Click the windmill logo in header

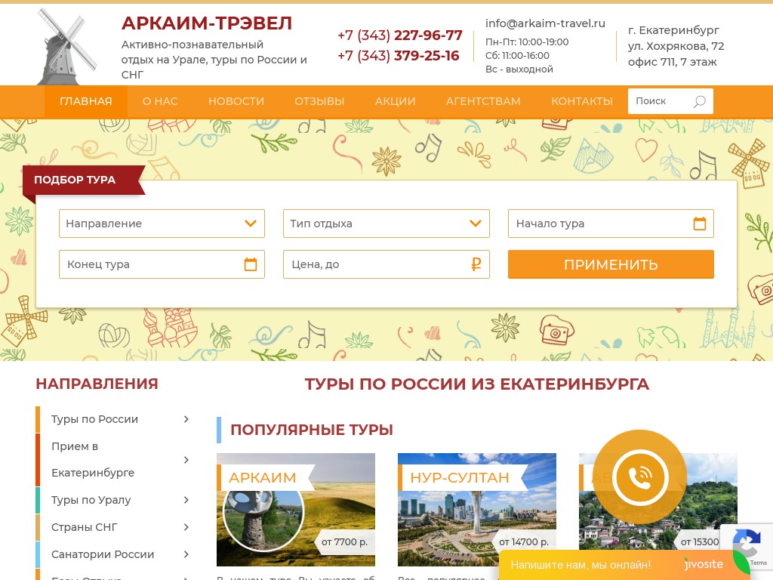pyautogui.click(x=66, y=47)
